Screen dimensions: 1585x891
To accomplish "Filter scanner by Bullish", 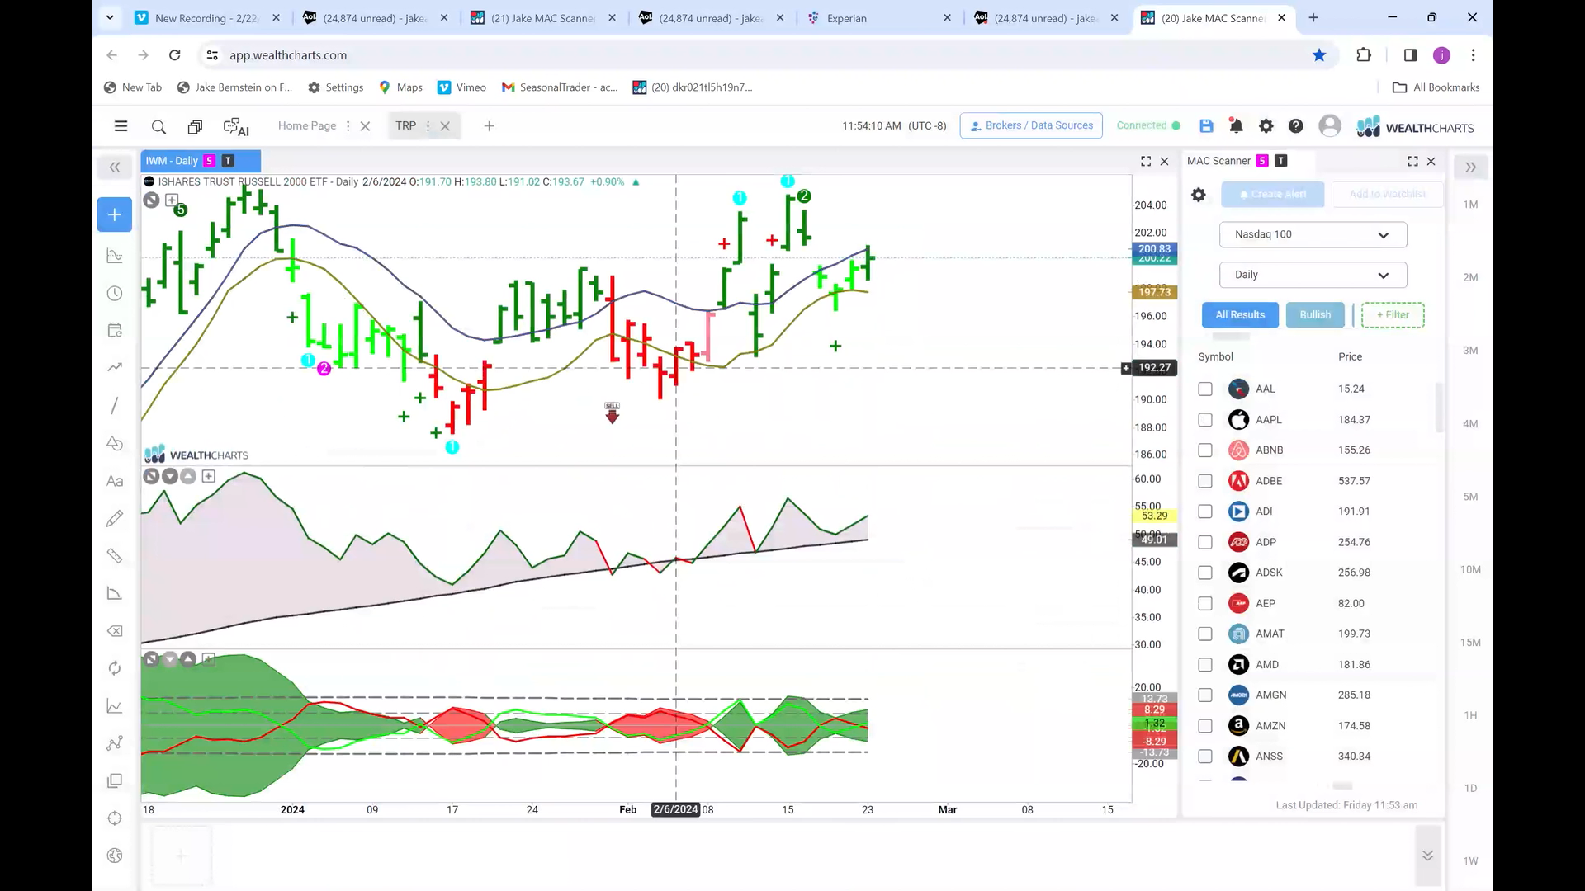I will click(1315, 315).
